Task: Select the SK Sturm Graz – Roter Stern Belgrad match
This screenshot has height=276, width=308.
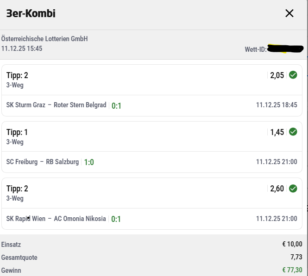Action: click(56, 105)
